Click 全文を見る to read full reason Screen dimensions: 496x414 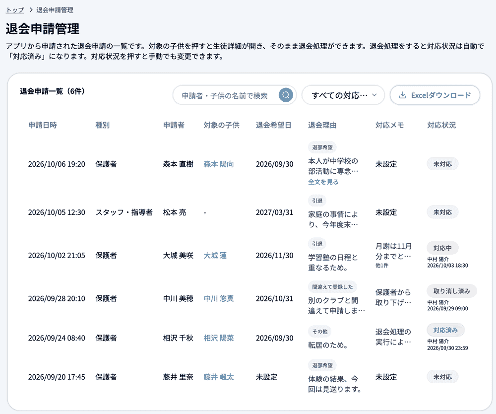323,182
